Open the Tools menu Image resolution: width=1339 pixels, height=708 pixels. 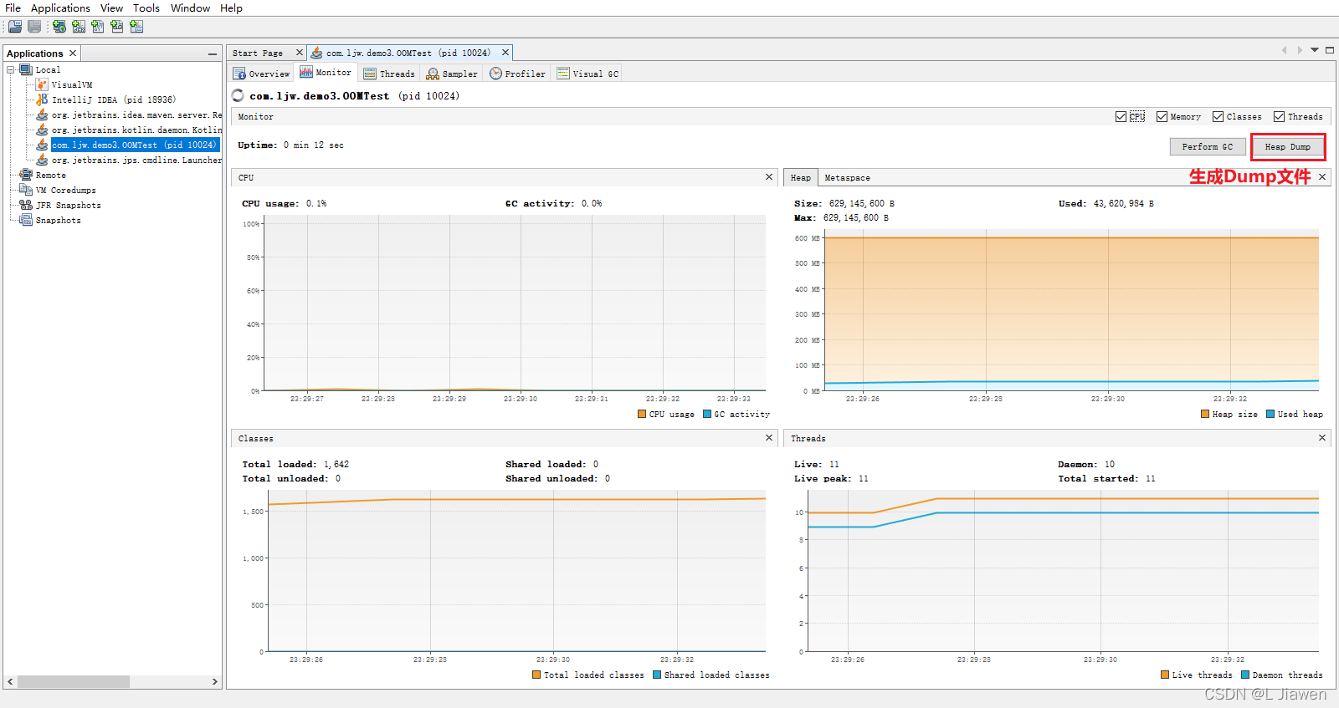point(146,8)
